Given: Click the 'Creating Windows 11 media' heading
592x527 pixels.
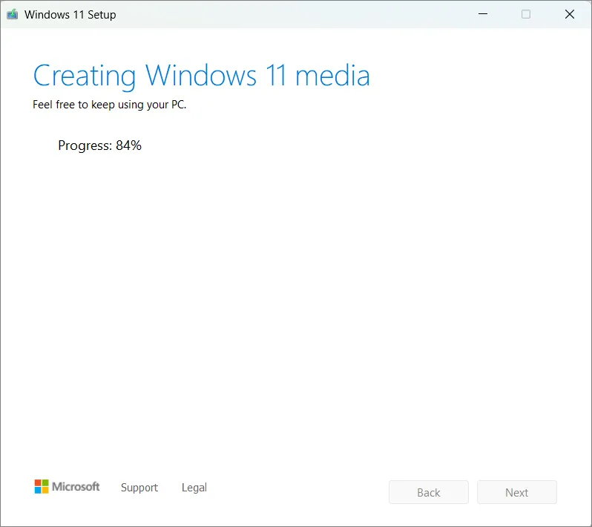Looking at the screenshot, I should coord(201,76).
